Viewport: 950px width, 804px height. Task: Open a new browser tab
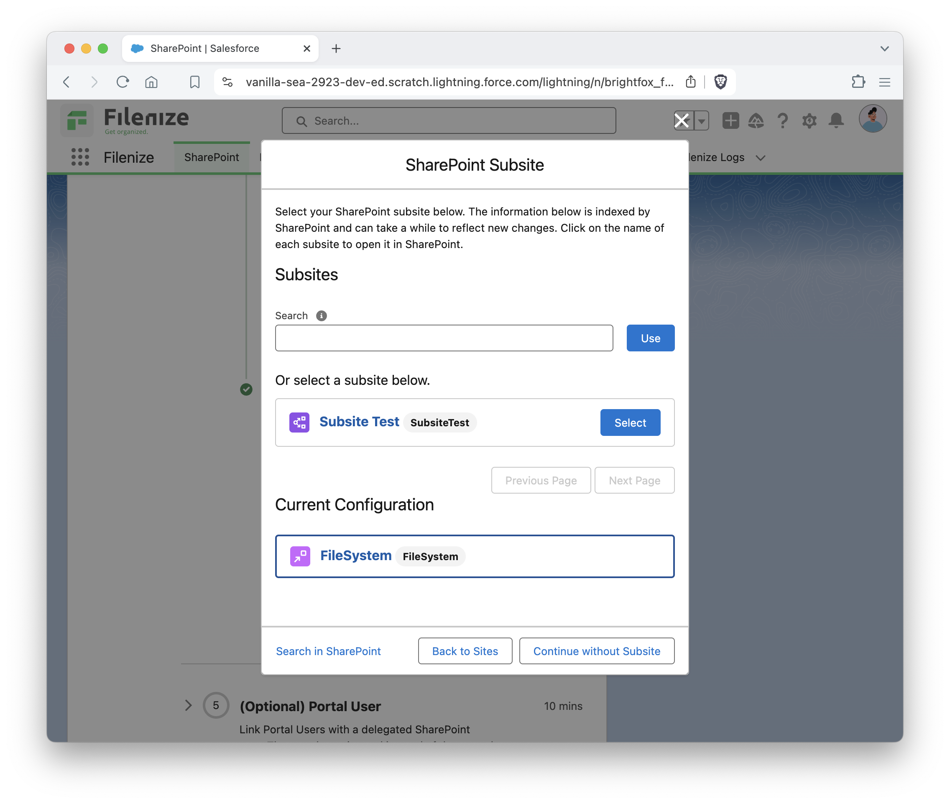point(336,48)
